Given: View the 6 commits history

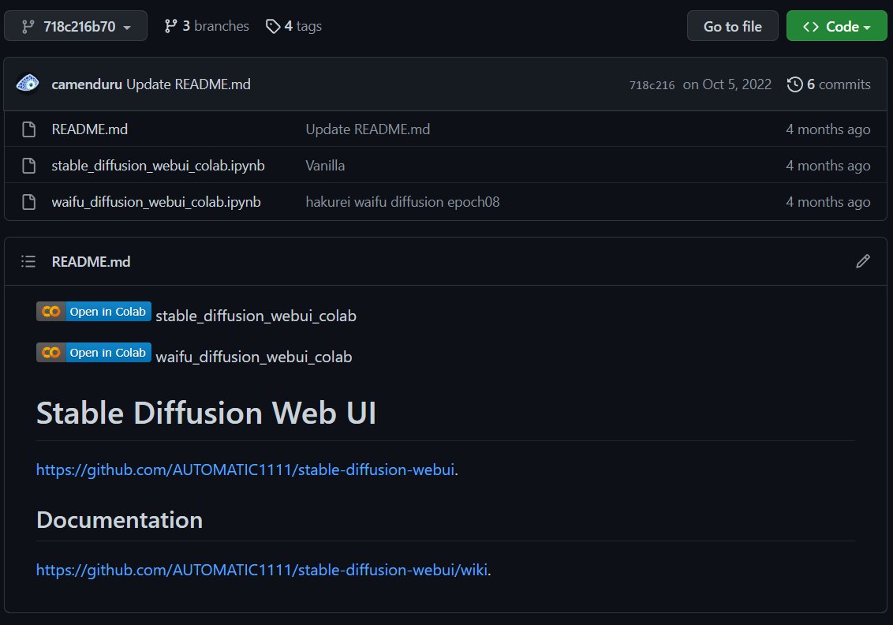Looking at the screenshot, I should pos(838,84).
